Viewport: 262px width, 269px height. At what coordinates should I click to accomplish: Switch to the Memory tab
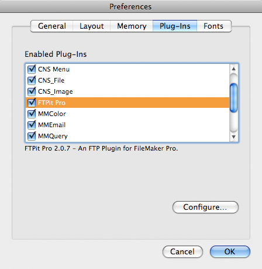[x=132, y=26]
